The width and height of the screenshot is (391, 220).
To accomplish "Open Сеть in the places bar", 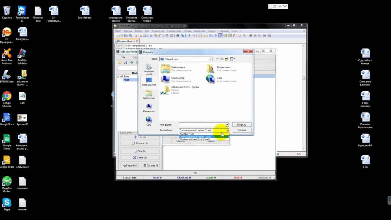I will pos(149,121).
